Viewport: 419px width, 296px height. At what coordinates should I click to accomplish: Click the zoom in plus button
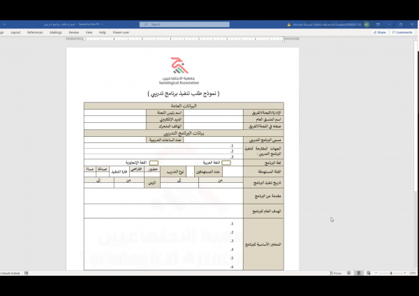pos(405,273)
